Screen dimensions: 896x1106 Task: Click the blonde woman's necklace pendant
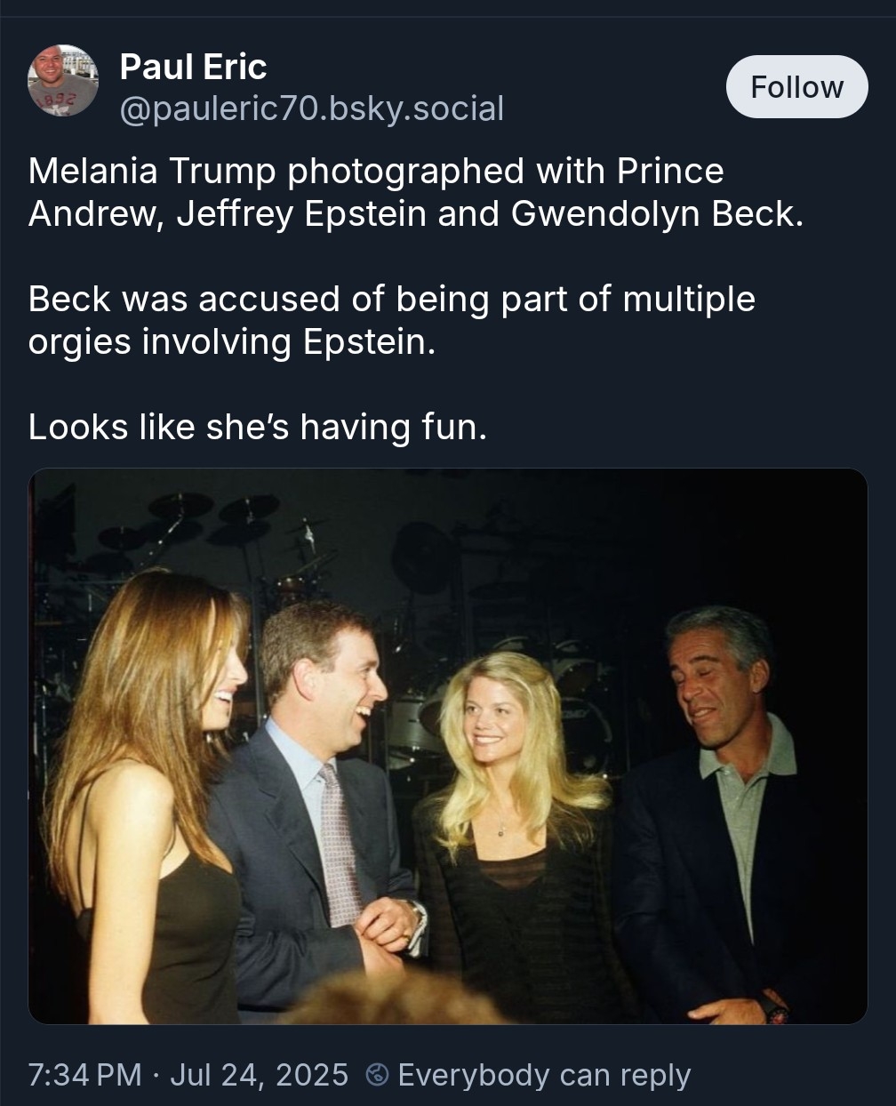click(502, 831)
